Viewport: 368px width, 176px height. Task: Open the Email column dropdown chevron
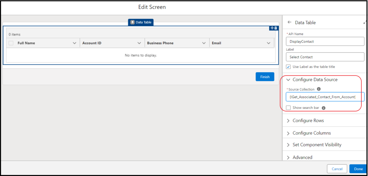coord(268,43)
